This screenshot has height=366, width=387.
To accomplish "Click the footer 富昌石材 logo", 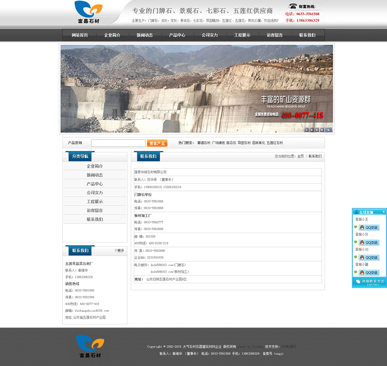I will tap(89, 346).
